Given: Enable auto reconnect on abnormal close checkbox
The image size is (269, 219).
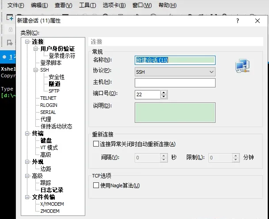Looking at the screenshot, I should [96, 144].
